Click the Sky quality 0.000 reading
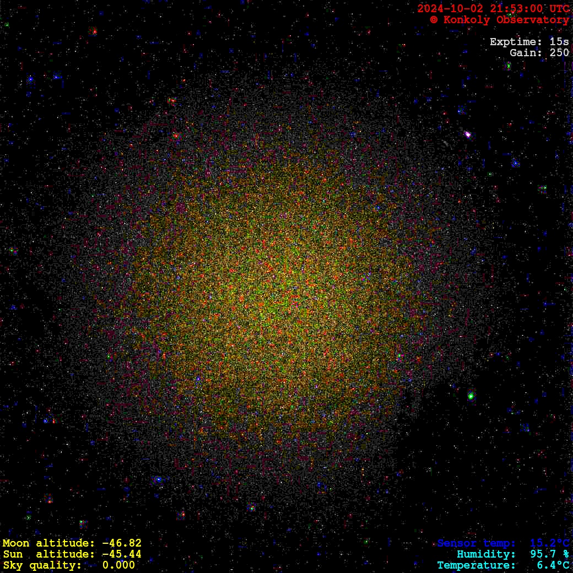Viewport: 573px width, 573px height. coord(118,565)
